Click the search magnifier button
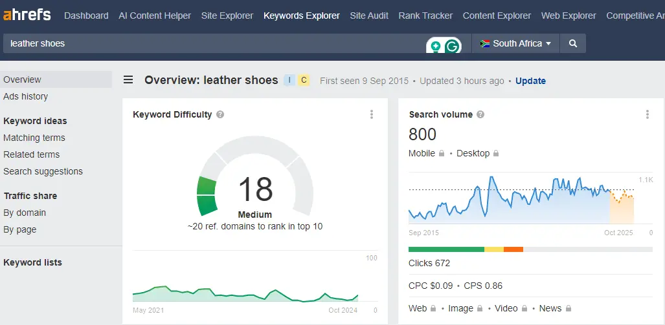665x325 pixels. click(573, 43)
